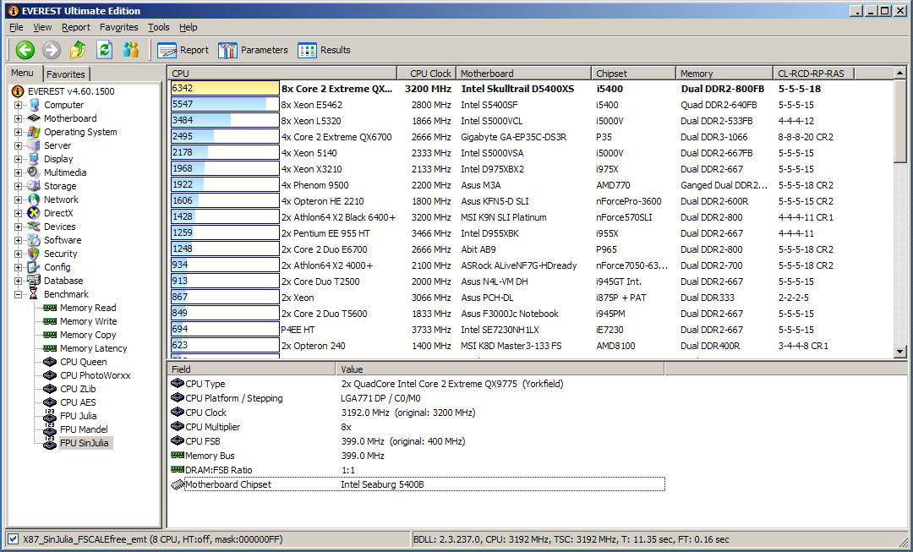
Task: Select the Devices icon in tree
Action: pyautogui.click(x=34, y=227)
